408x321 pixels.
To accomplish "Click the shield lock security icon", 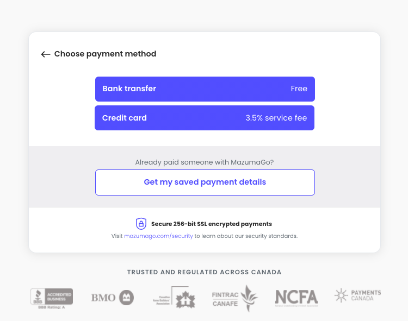I will click(141, 224).
